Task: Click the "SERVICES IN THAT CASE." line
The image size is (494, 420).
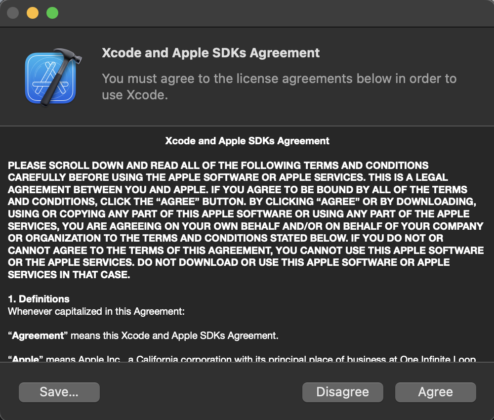Action: (69, 275)
